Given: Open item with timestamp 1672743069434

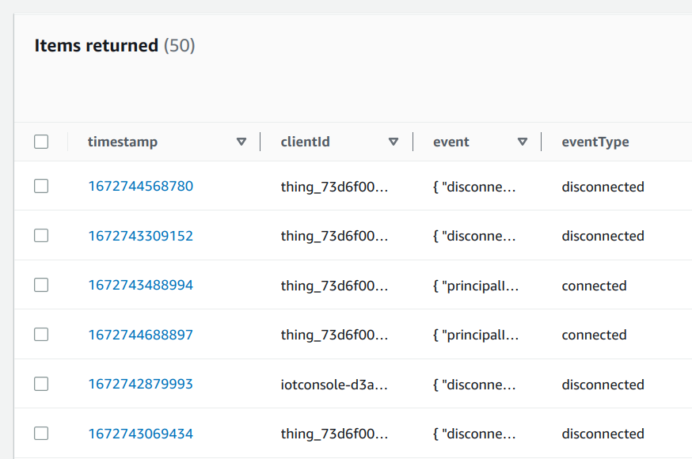Looking at the screenshot, I should (x=141, y=434).
